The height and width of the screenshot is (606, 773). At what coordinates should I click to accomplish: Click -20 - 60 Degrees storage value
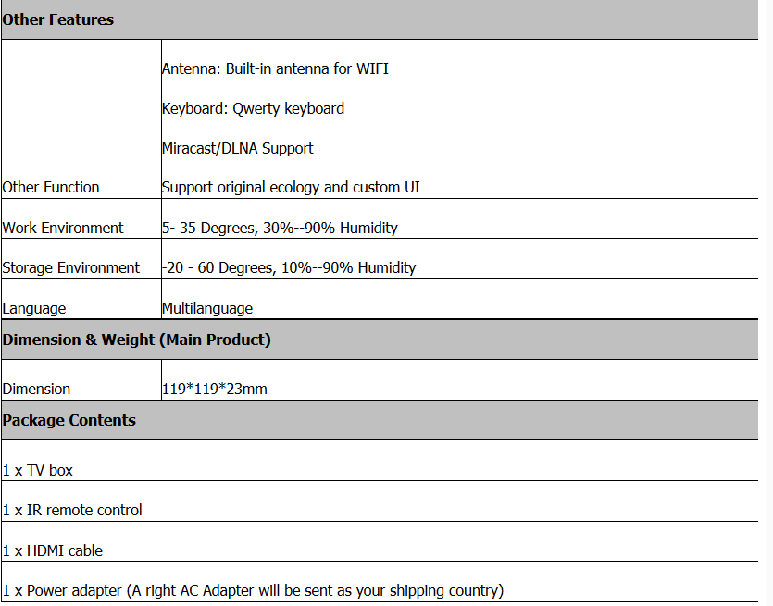(x=289, y=267)
